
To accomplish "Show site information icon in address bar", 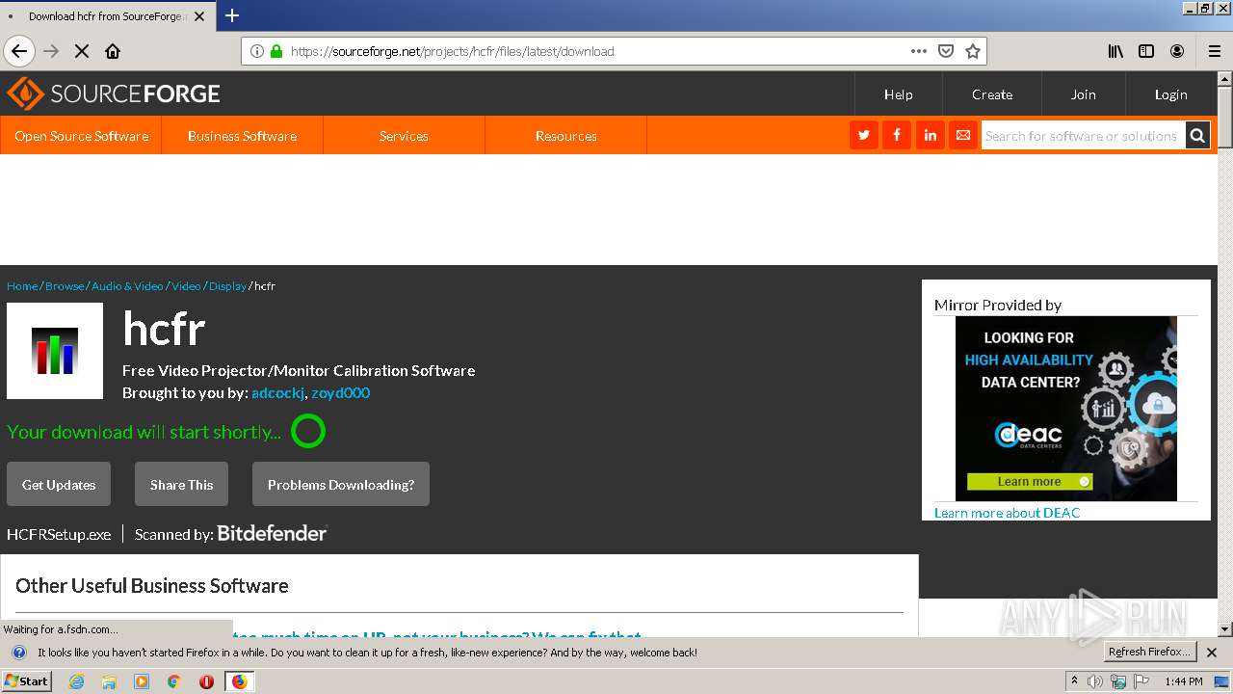I will (257, 51).
